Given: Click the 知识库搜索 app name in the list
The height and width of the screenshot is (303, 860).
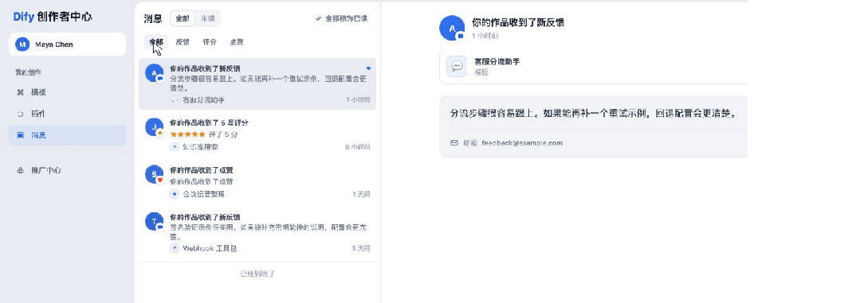Looking at the screenshot, I should coord(201,146).
